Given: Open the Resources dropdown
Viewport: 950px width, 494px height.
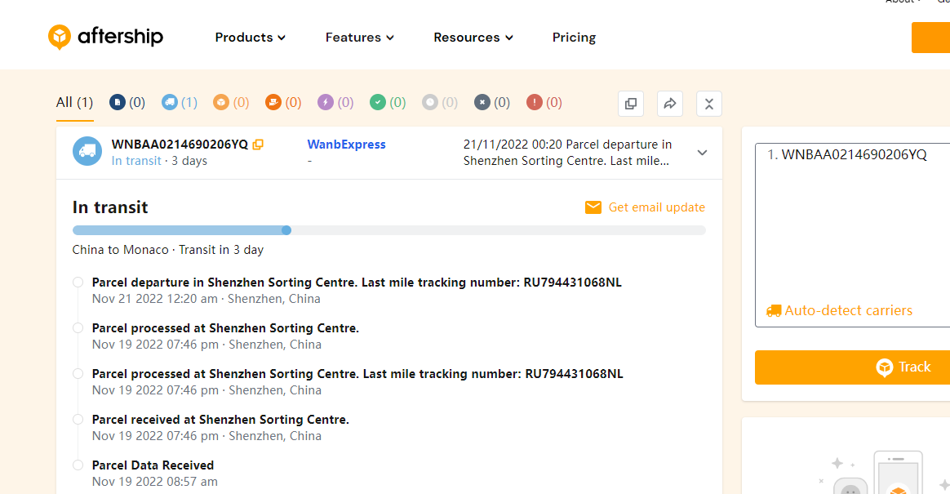Looking at the screenshot, I should coord(473,38).
